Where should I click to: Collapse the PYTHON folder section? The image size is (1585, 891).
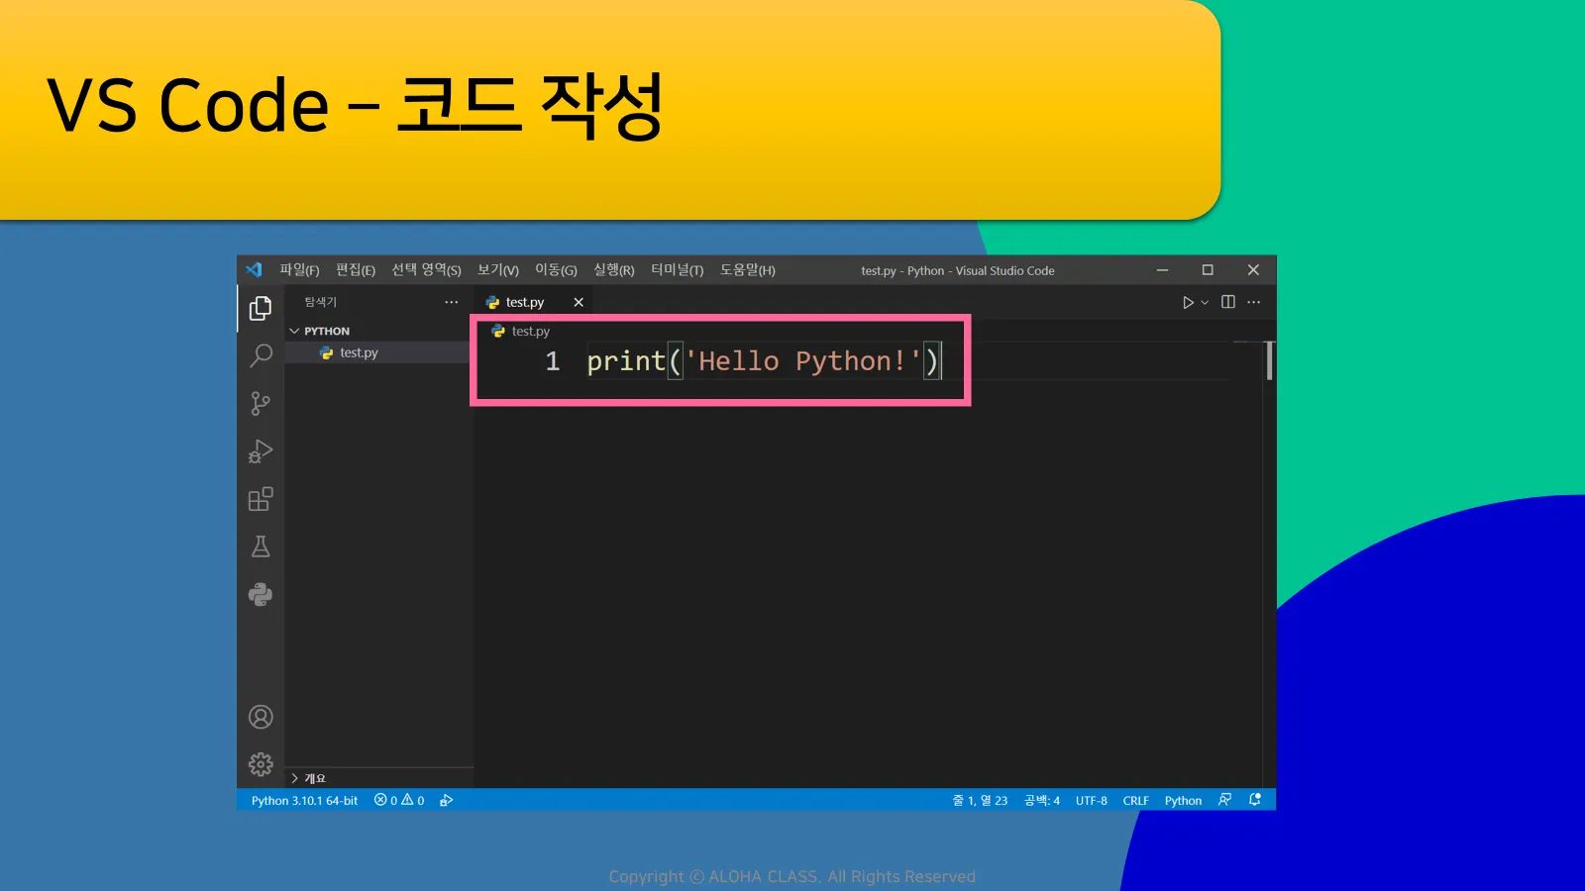click(376, 331)
